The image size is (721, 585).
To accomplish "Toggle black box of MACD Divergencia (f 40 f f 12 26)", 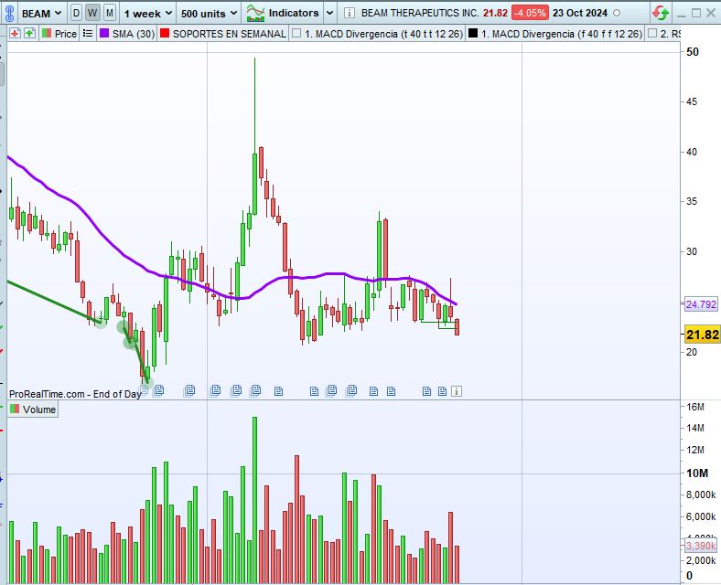I will tap(473, 33).
